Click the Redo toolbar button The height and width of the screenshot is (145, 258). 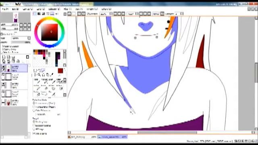click(x=74, y=14)
